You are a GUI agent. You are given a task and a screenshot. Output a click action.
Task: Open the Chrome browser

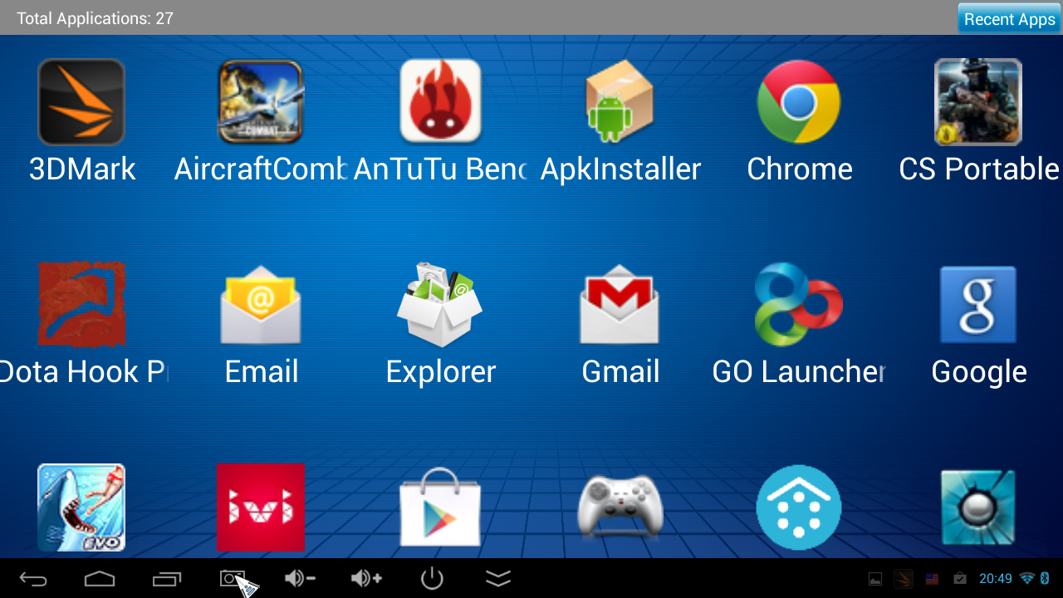799,101
